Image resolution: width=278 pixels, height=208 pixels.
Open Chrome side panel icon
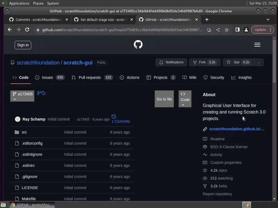pos(237,30)
